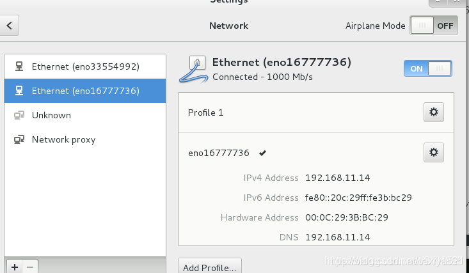Select the Unknown device entry
The image size is (469, 273).
pyautogui.click(x=85, y=115)
